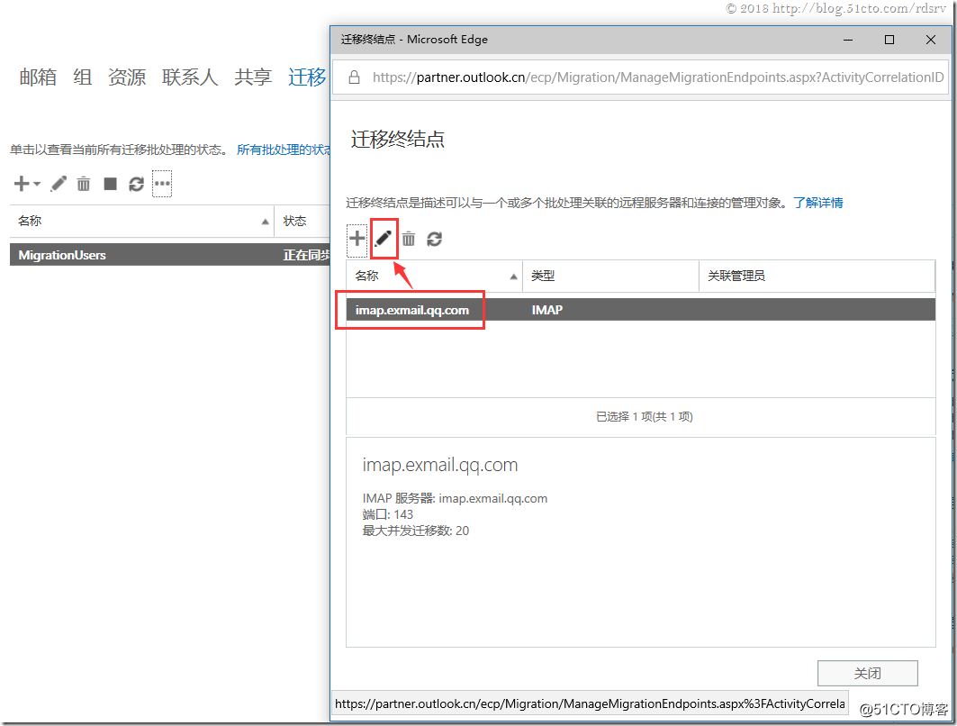
Task: Minimize the Microsoft Edge dialog window
Action: (x=848, y=40)
